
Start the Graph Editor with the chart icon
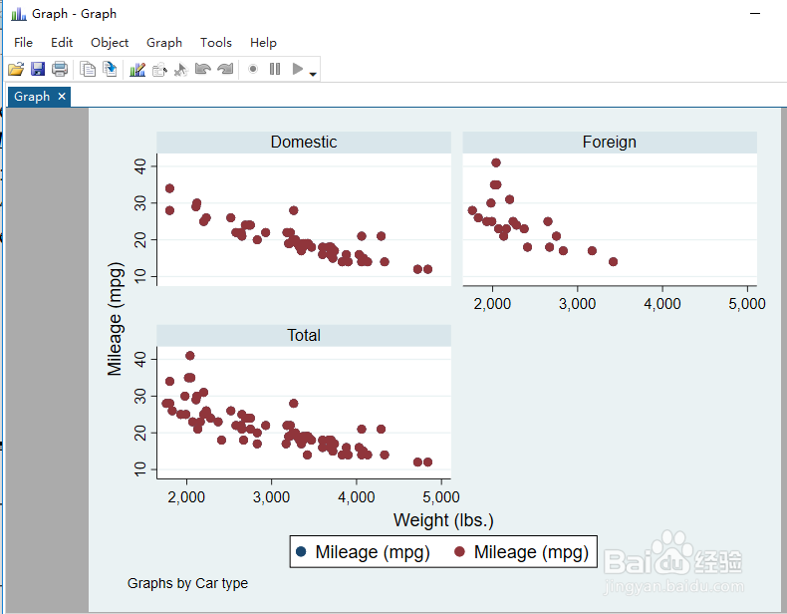(137, 69)
